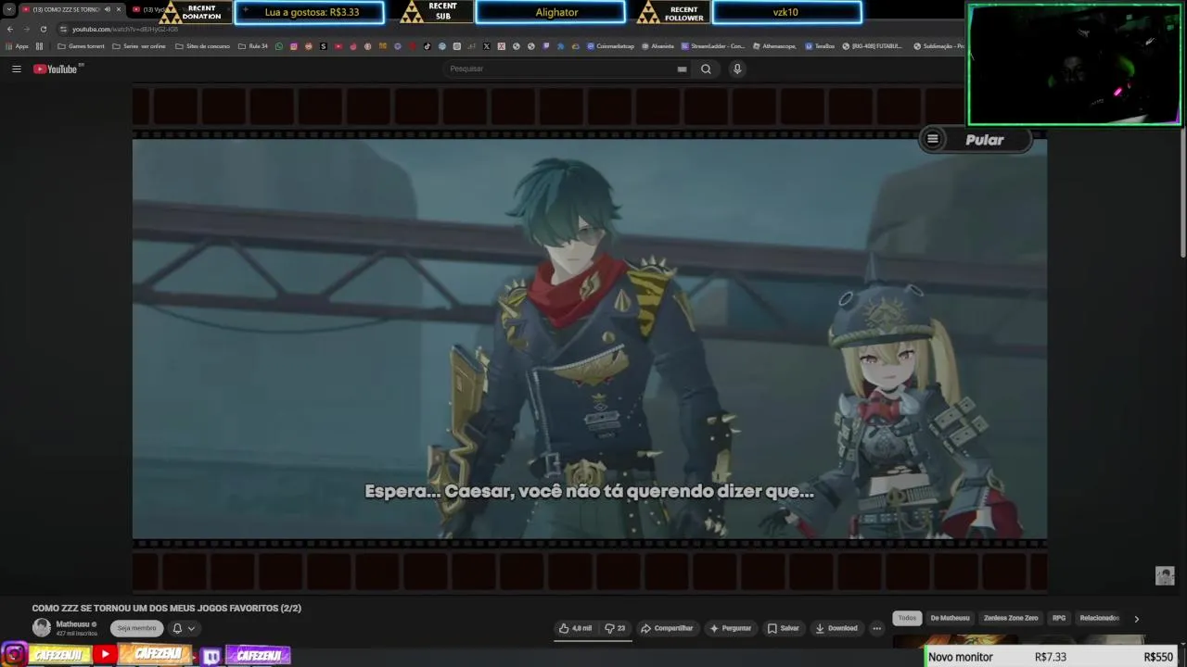
Task: Open the Instagram bookmark icon
Action: (294, 45)
